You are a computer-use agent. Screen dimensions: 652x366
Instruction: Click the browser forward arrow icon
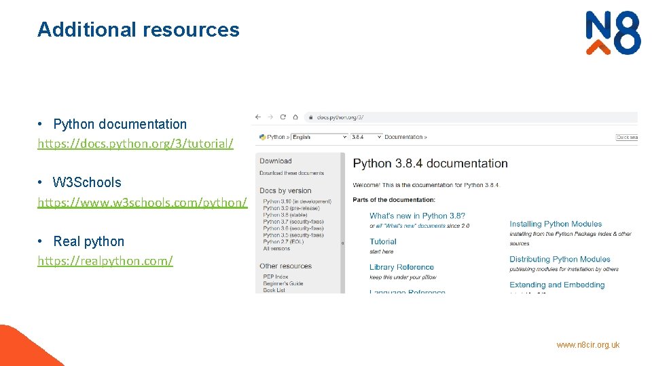270,117
